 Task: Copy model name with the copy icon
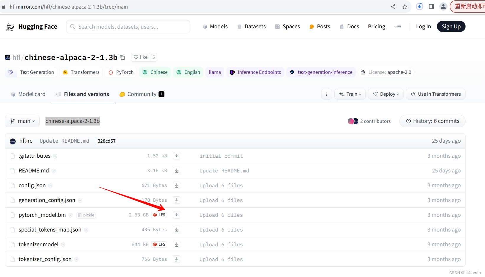(x=123, y=58)
